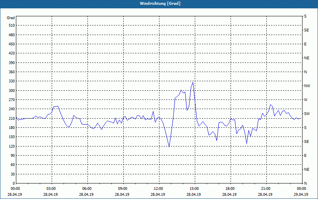The width and height of the screenshot is (318, 199).
Task: Select the E compass label level with 90
Action: point(305,156)
